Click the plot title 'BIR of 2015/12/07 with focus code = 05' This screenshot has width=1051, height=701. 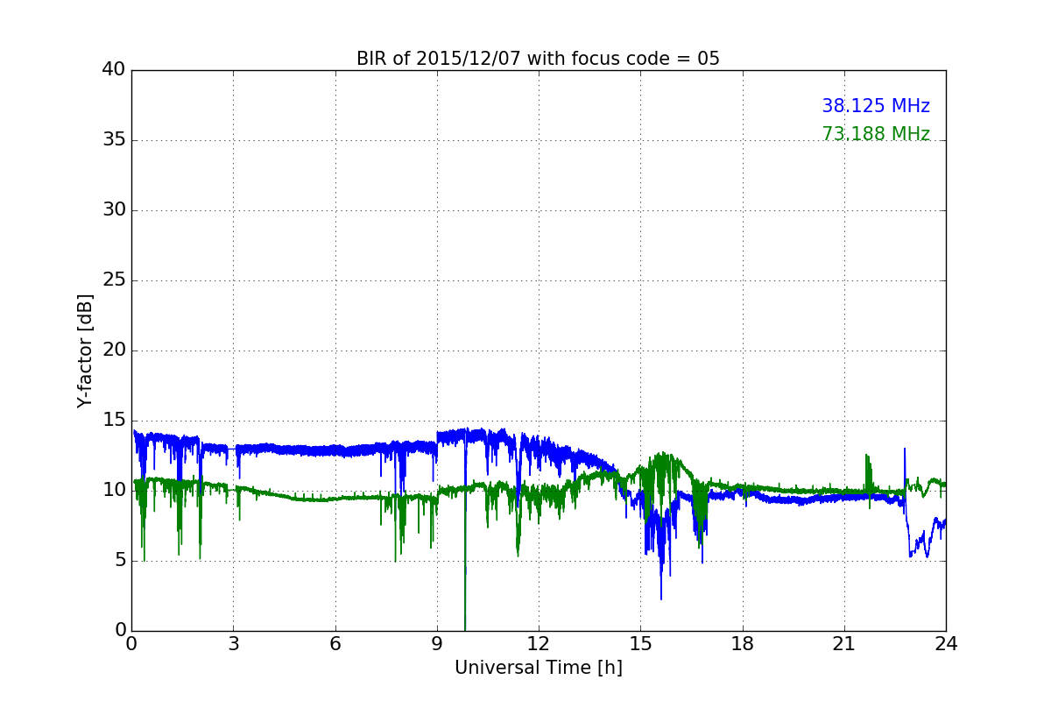click(538, 59)
